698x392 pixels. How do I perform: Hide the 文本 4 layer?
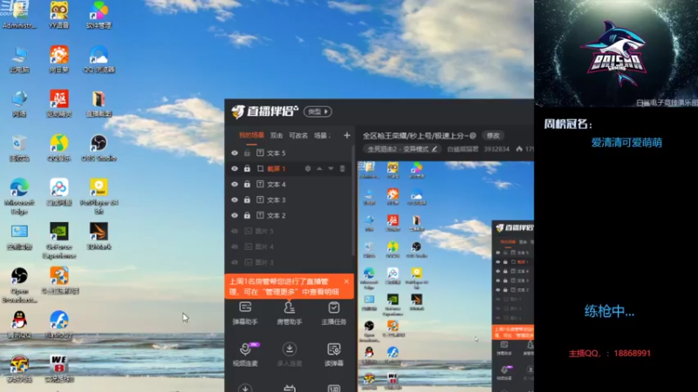pos(235,184)
